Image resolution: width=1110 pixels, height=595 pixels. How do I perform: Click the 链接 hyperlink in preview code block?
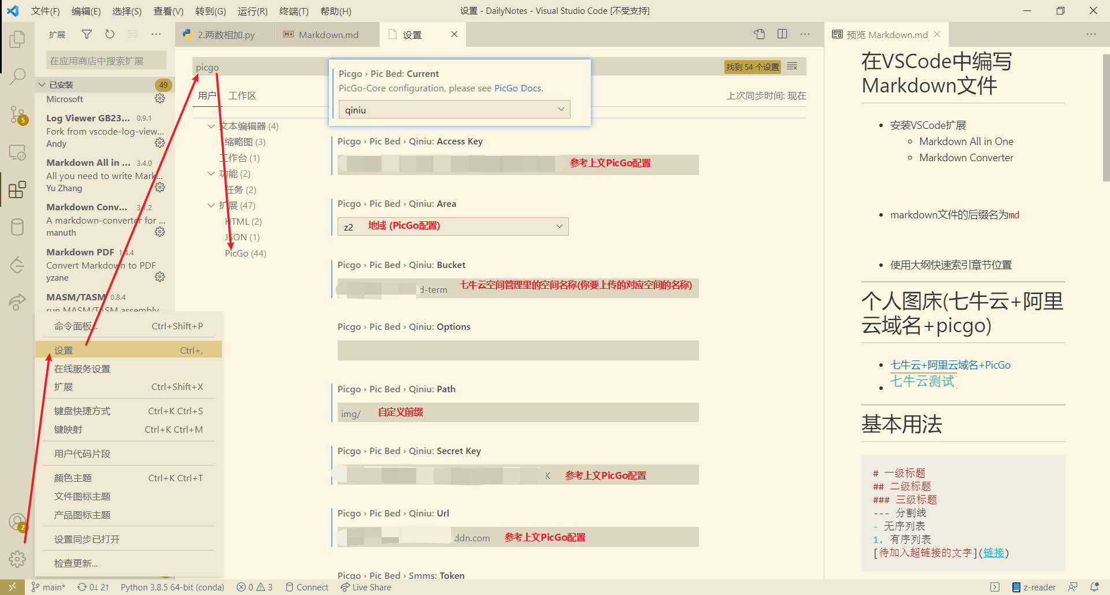coord(994,553)
